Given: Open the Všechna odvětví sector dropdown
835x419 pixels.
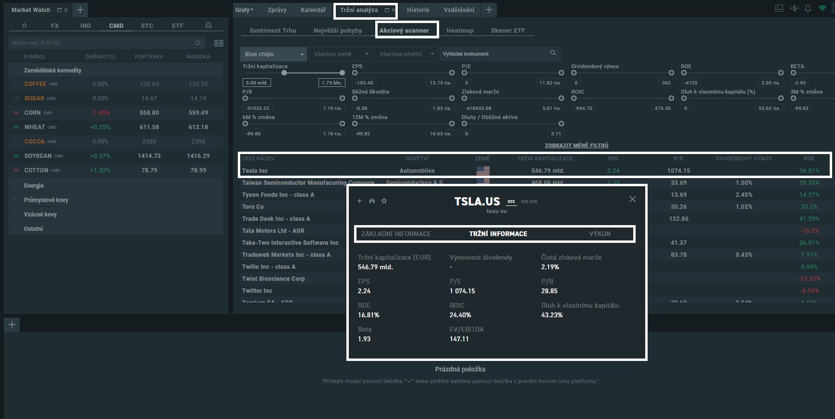Looking at the screenshot, I should click(406, 54).
